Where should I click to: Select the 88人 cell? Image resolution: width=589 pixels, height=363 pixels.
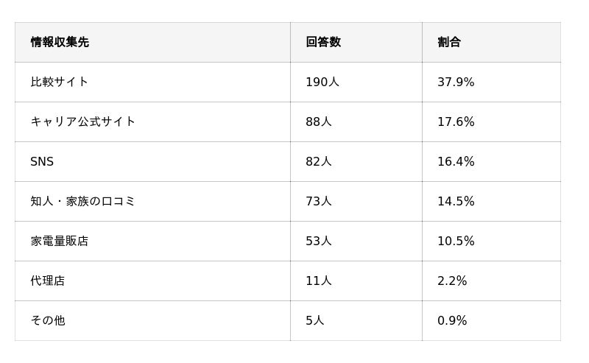coord(319,121)
